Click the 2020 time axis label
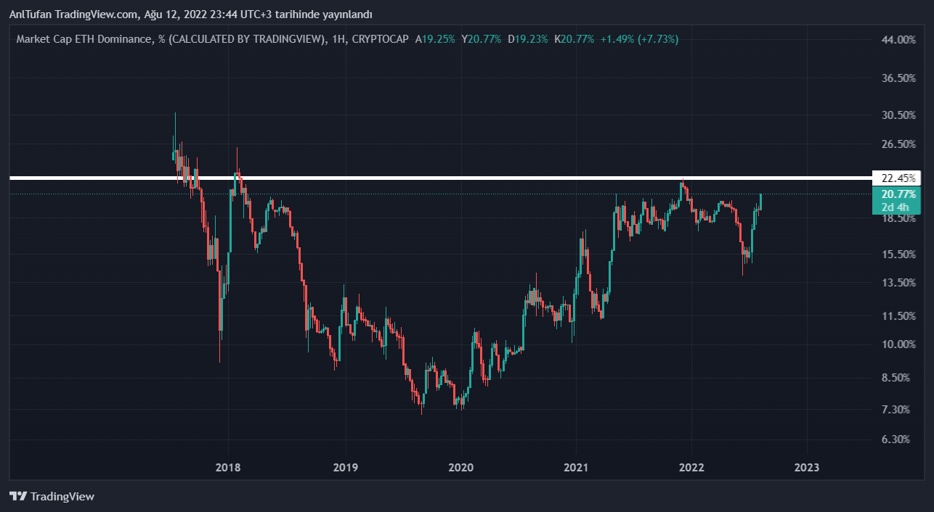This screenshot has height=512, width=934. (461, 468)
